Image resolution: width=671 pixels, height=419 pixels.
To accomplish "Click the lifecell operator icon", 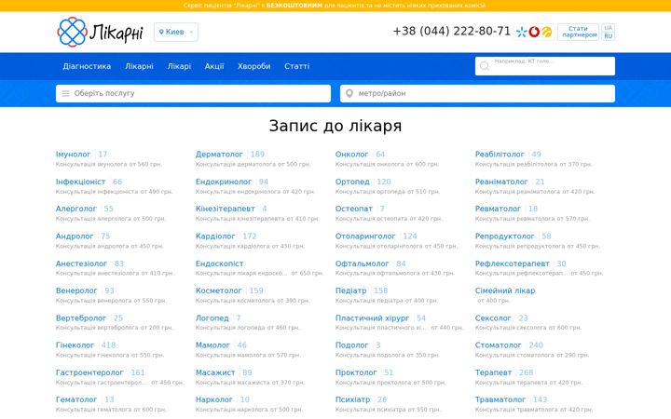I will [x=546, y=32].
